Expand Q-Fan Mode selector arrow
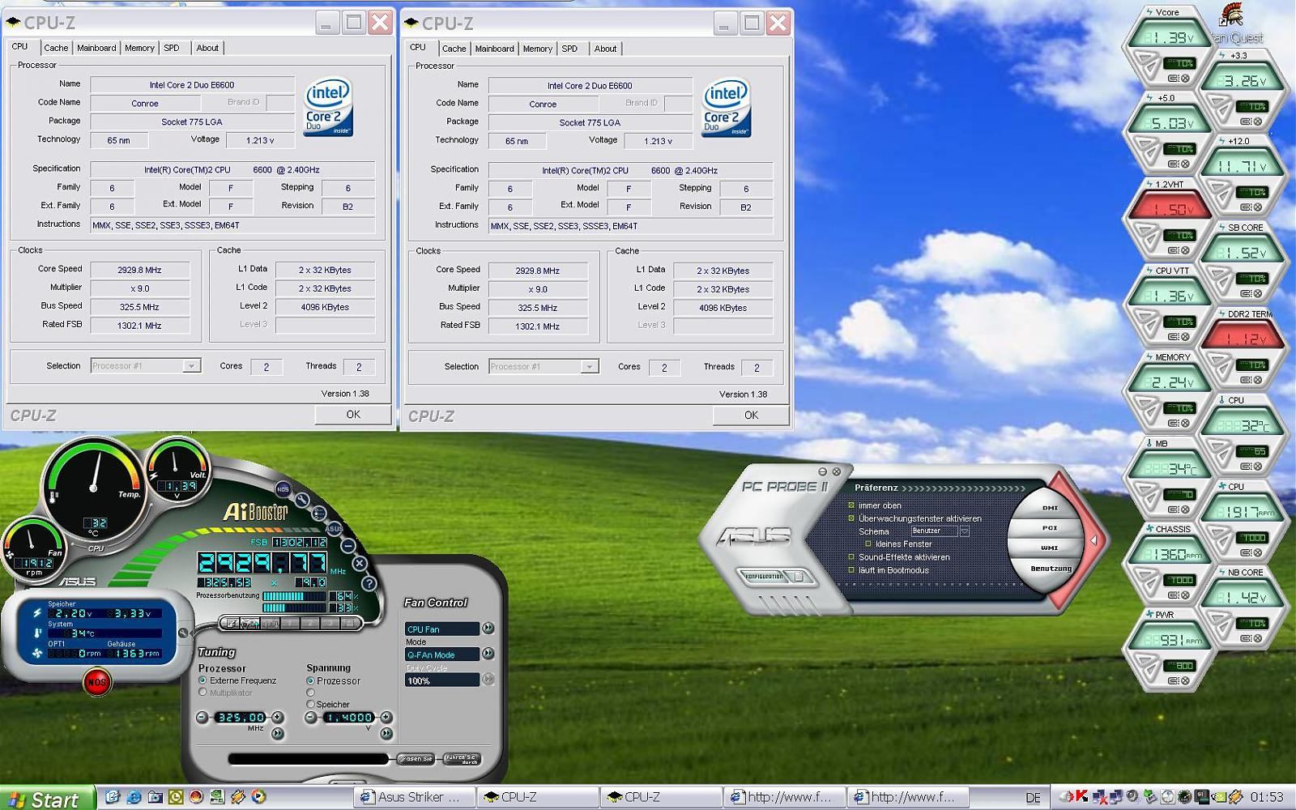This screenshot has height=810, width=1296. [488, 653]
